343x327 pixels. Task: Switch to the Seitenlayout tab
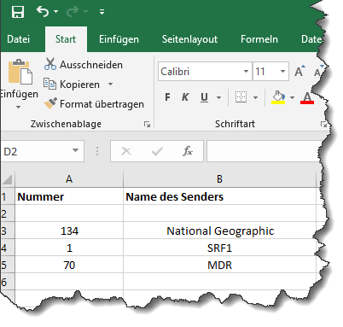point(189,39)
